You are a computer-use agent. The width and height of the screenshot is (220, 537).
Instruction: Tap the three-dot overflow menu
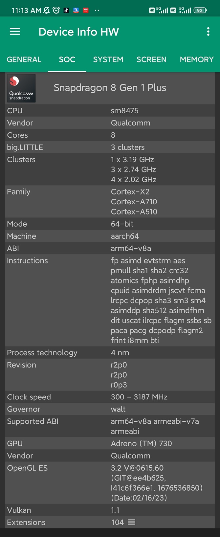click(x=208, y=32)
